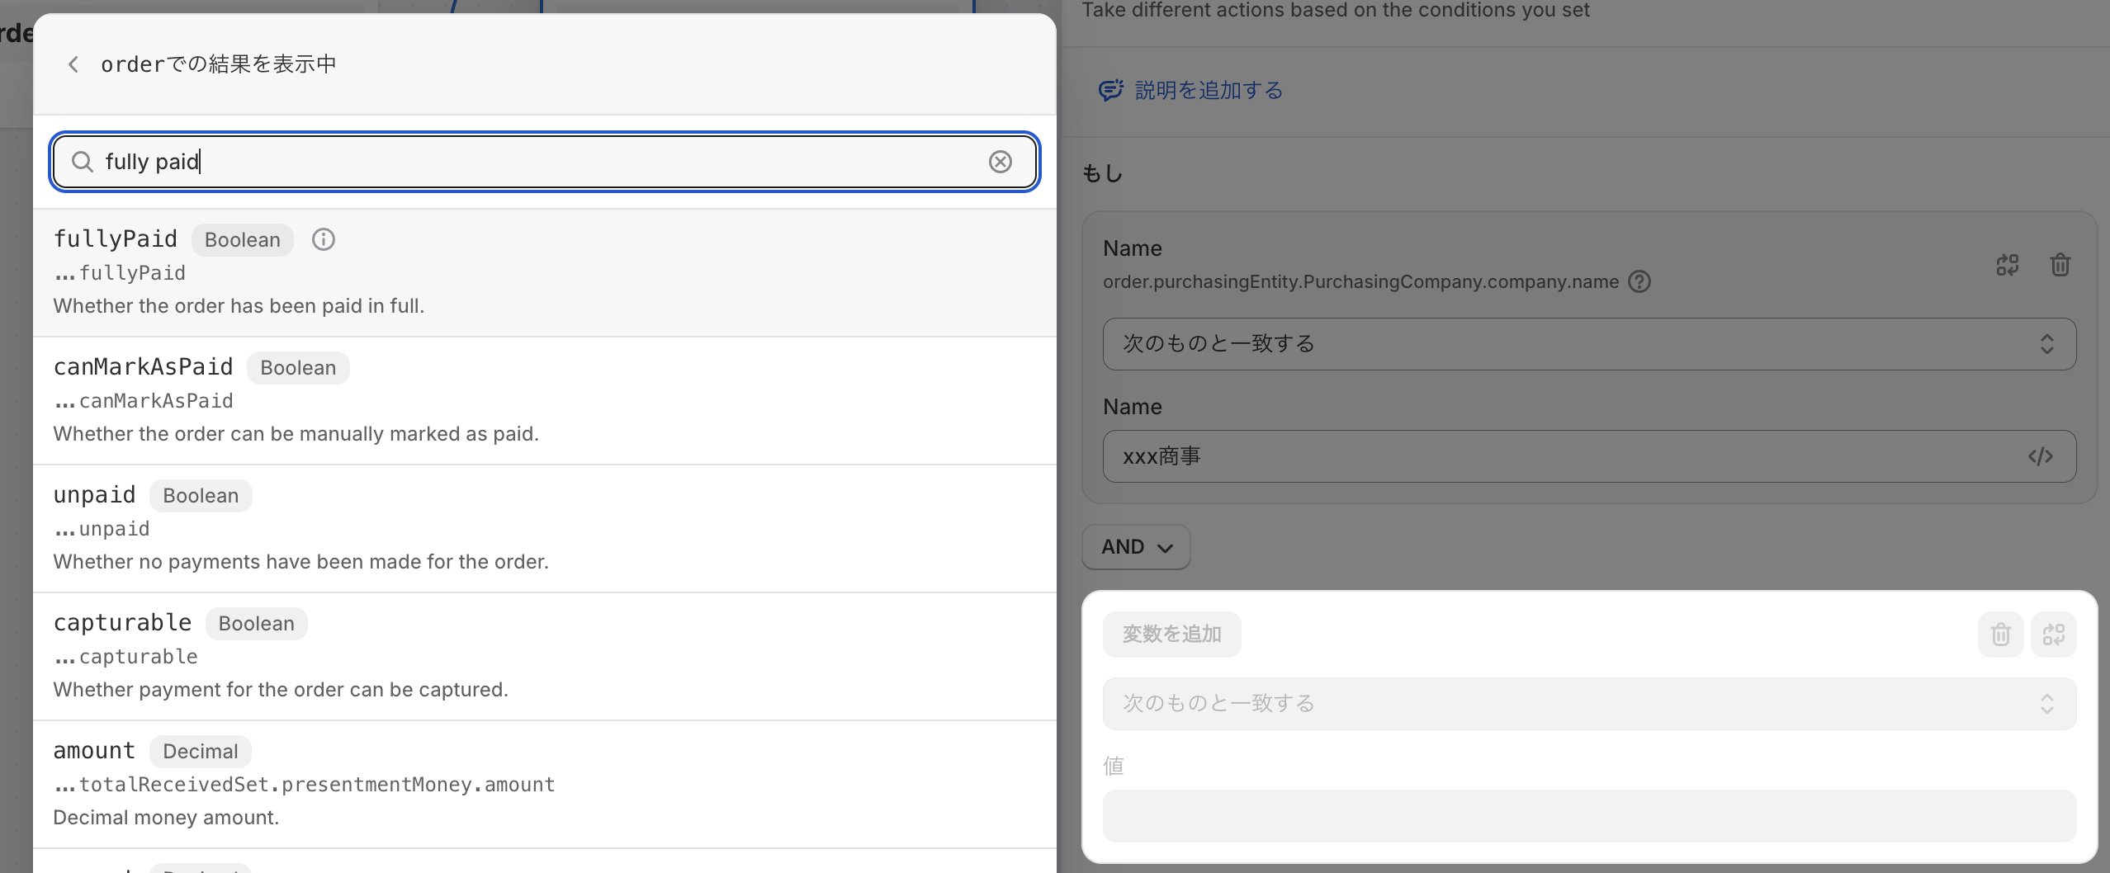The image size is (2110, 873).
Task: Go back using the left chevron arrow
Action: (73, 64)
